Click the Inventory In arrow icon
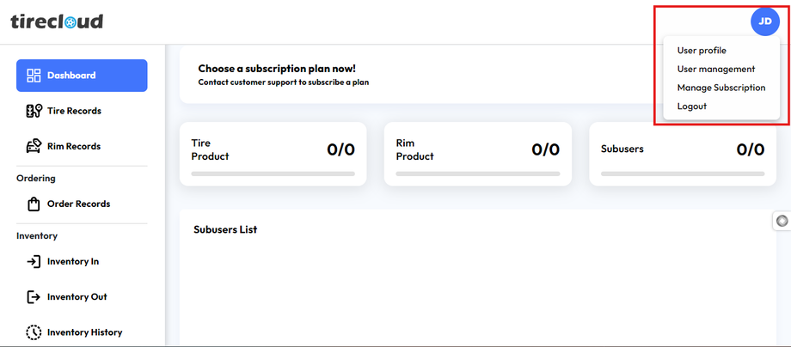Image resolution: width=791 pixels, height=347 pixels. [34, 262]
